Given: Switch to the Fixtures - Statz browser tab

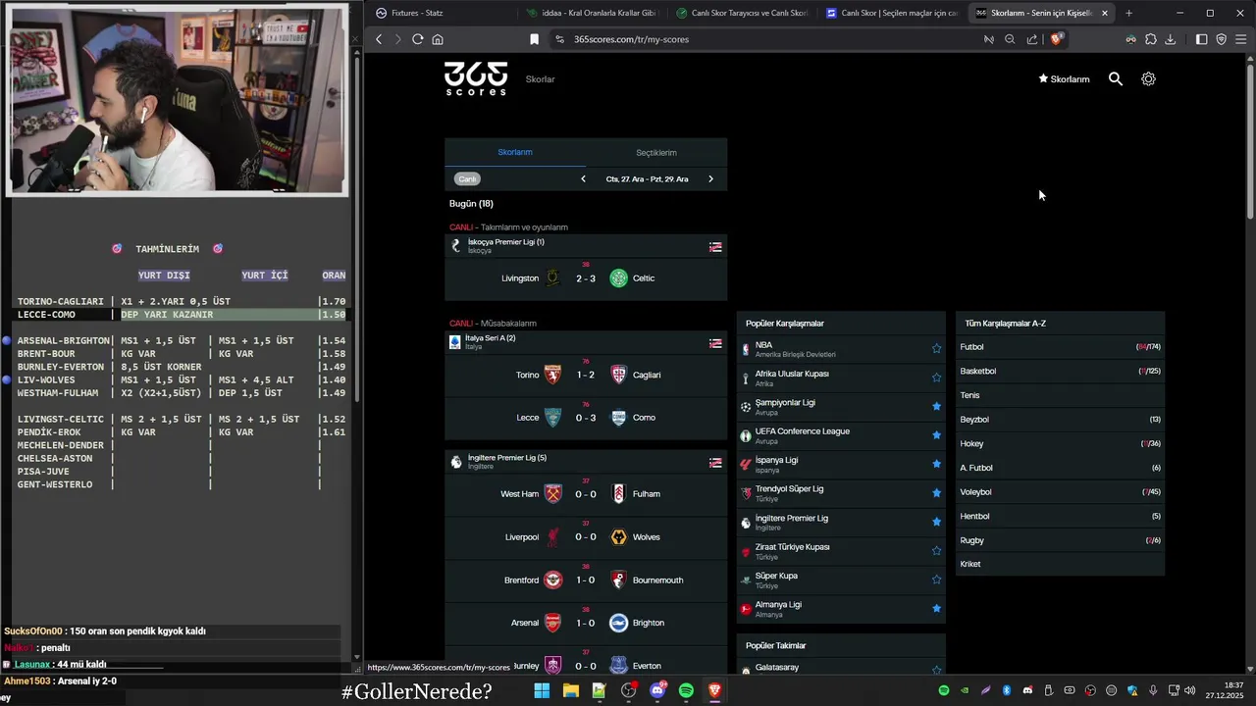Looking at the screenshot, I should pyautogui.click(x=440, y=13).
